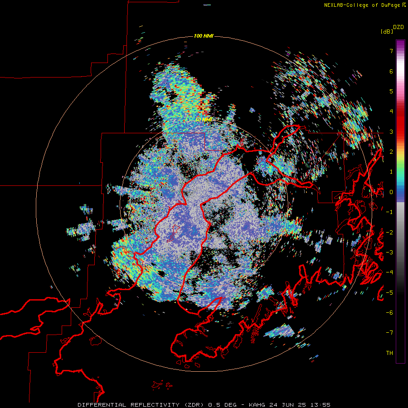Click the -7 value on color scale

click(x=389, y=333)
